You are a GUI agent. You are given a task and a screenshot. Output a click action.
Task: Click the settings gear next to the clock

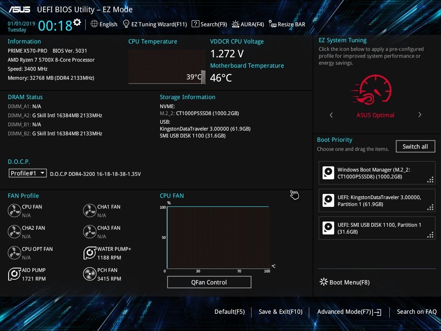coord(77,22)
